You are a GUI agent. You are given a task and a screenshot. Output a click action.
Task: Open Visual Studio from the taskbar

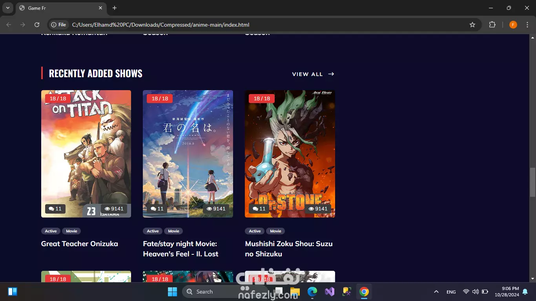(329, 292)
